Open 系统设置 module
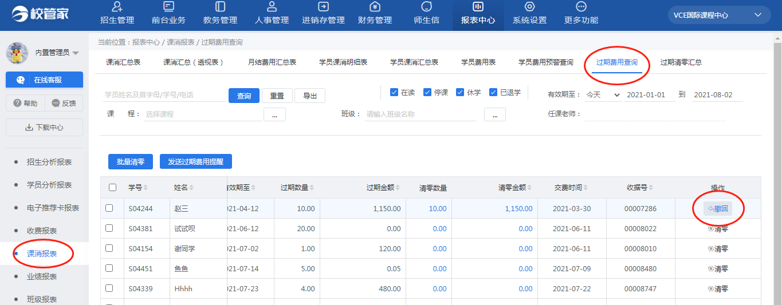Viewport: 782px width, 305px height. point(529,14)
